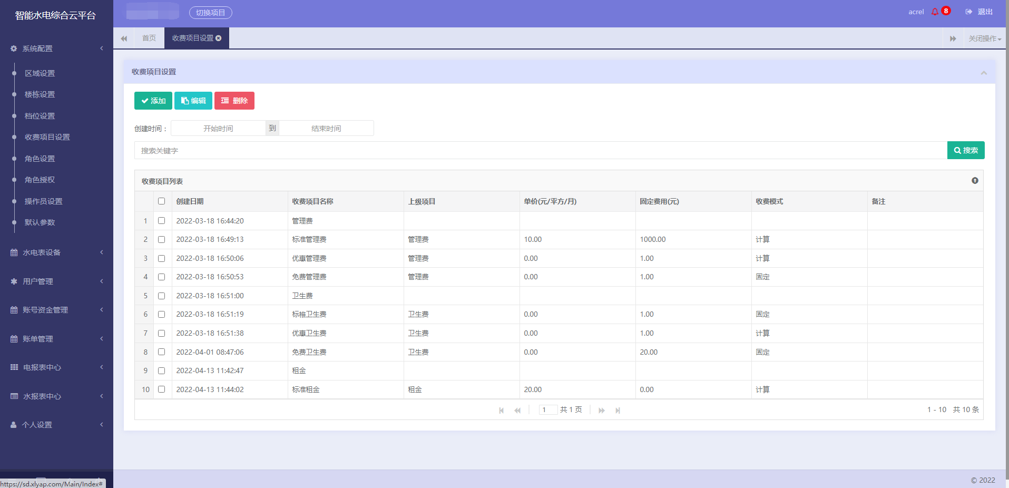Expand the 个人设置 menu arrow

(x=102, y=425)
